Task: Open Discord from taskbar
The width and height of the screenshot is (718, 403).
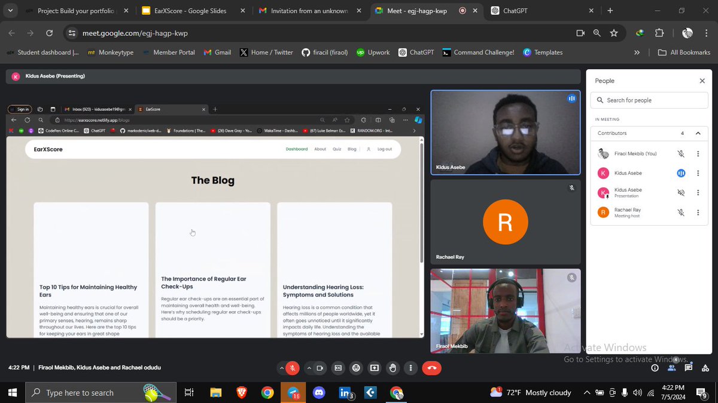Action: pyautogui.click(x=319, y=392)
